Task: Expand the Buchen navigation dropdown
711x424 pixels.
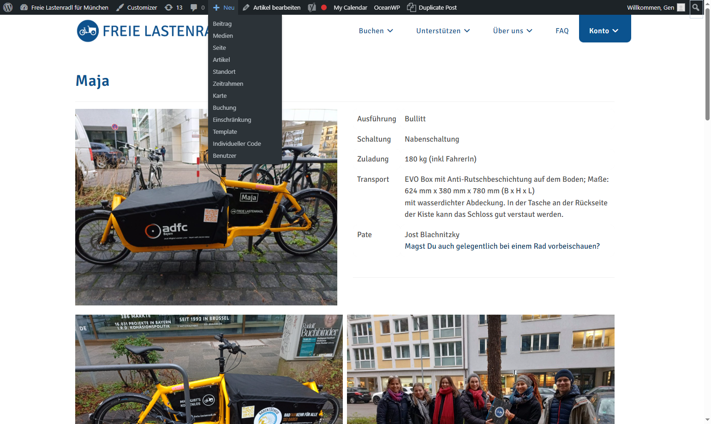Action: click(x=376, y=31)
